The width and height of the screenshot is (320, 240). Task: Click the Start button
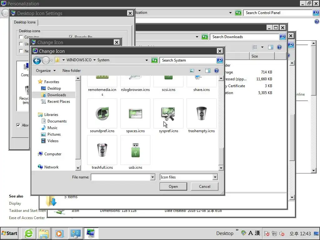point(9,233)
